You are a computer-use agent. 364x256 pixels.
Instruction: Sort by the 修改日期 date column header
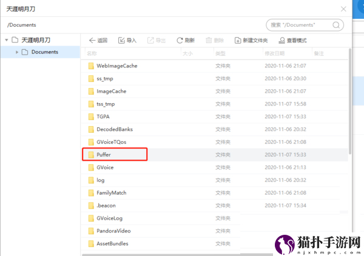click(x=275, y=53)
